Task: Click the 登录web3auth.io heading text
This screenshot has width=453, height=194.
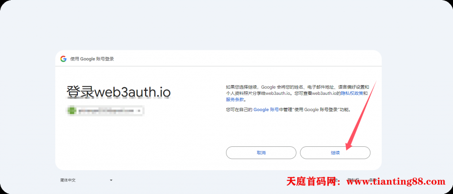Action: (x=119, y=92)
